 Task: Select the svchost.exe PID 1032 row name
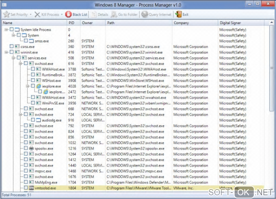tap(44, 143)
